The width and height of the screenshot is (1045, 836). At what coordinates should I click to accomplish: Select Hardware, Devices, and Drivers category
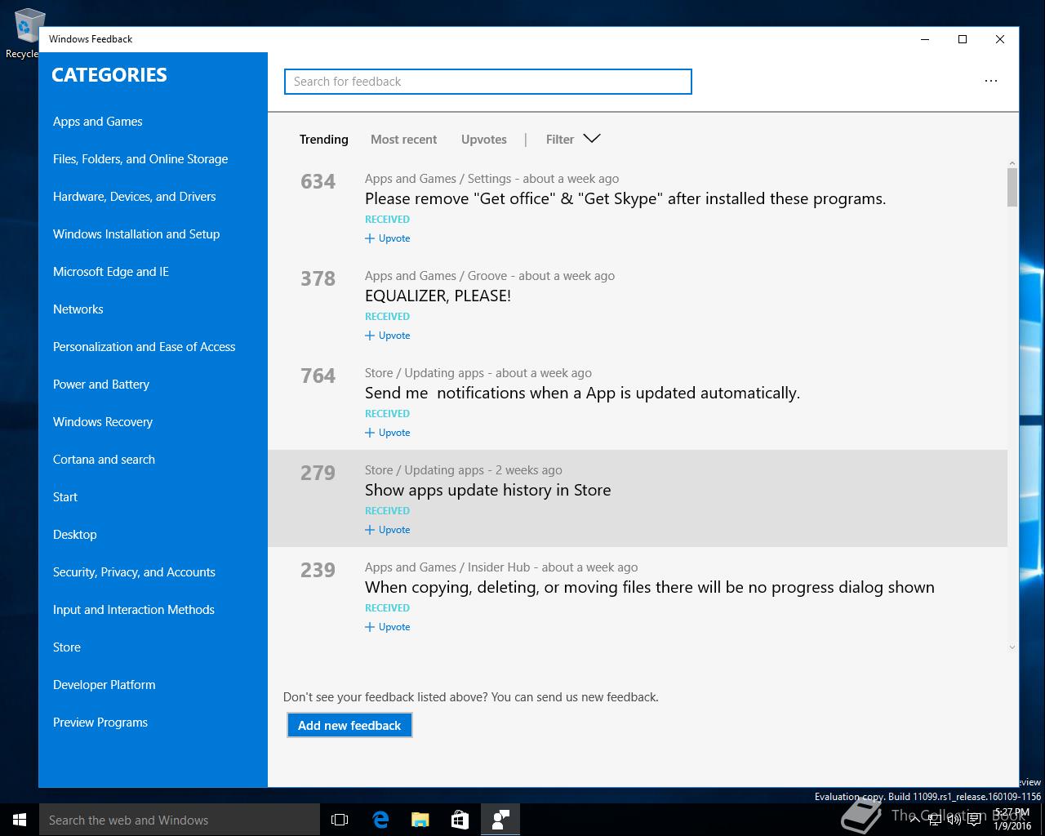[x=134, y=197]
